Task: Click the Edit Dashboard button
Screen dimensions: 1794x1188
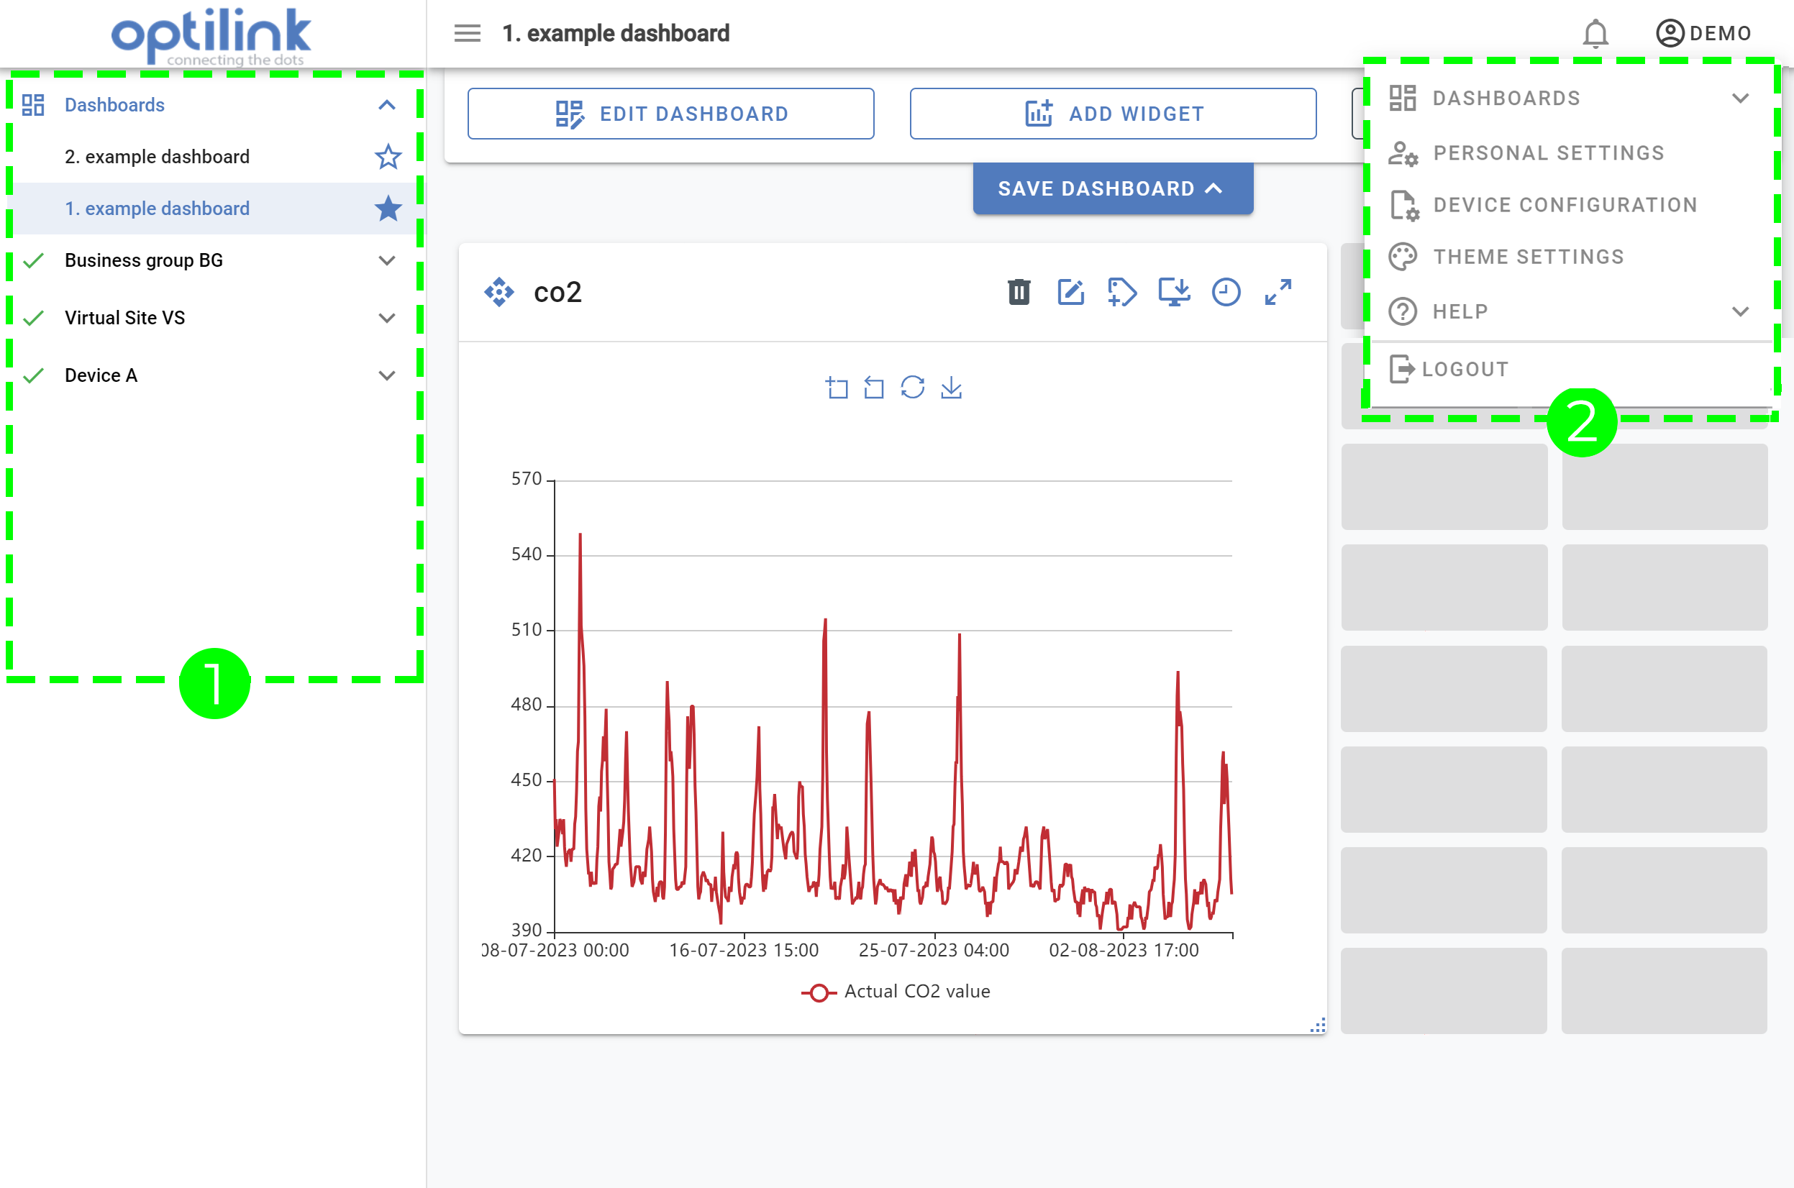Action: pyautogui.click(x=670, y=114)
